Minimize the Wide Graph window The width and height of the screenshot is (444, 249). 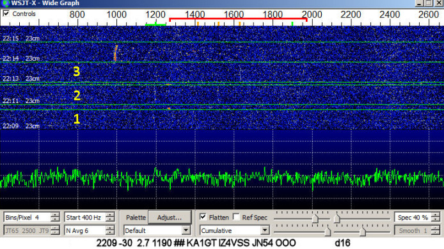[419, 3]
